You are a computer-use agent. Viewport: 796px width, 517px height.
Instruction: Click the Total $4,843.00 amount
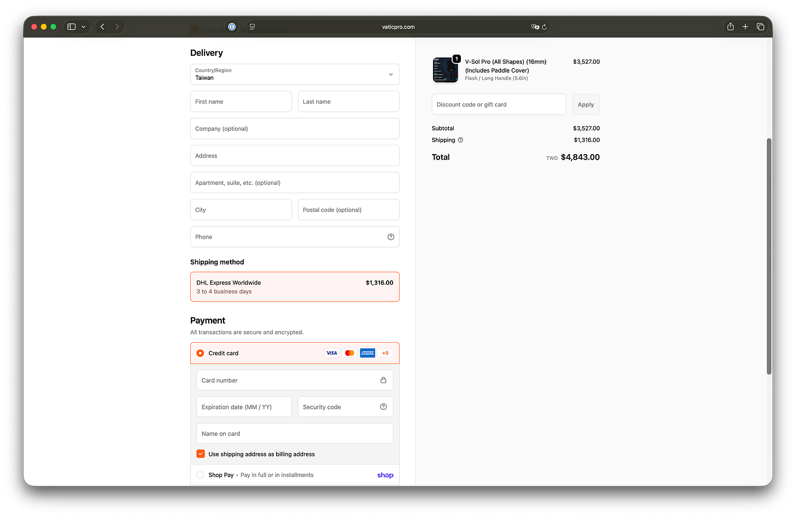[580, 157]
